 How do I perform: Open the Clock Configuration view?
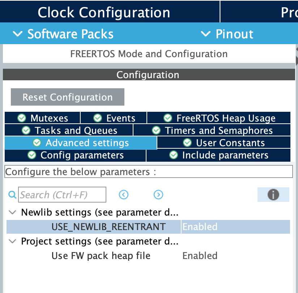click(104, 12)
